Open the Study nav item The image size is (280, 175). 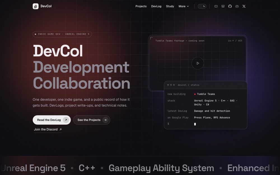[x=170, y=6]
